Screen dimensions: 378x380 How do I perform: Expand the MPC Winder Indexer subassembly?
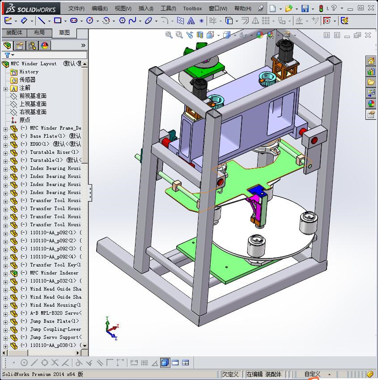pos(5,274)
